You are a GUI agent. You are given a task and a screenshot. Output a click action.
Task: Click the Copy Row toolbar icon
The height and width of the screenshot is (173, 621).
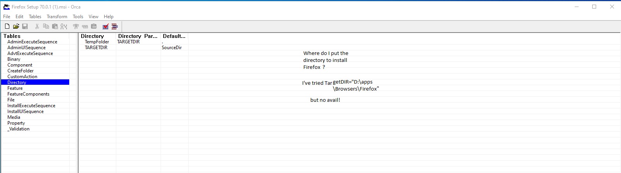coord(85,26)
